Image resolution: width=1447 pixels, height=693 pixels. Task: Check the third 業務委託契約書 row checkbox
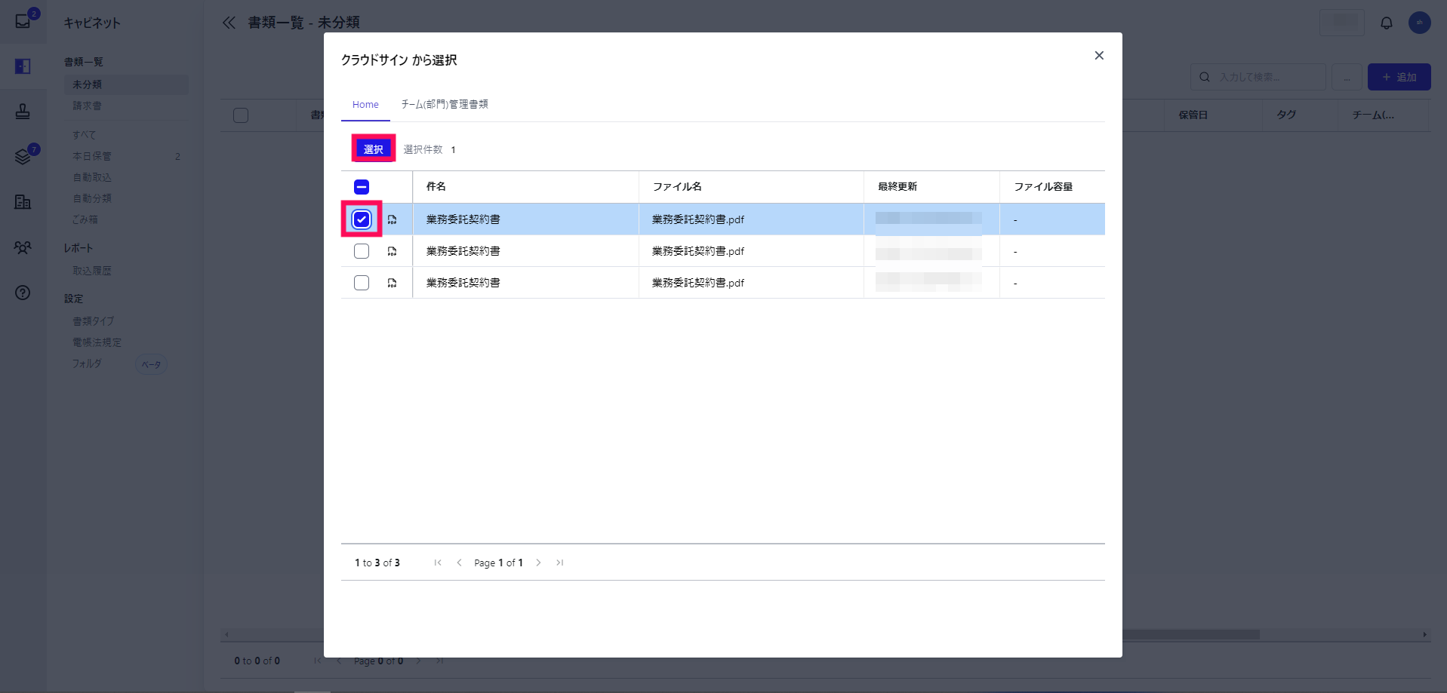click(362, 283)
